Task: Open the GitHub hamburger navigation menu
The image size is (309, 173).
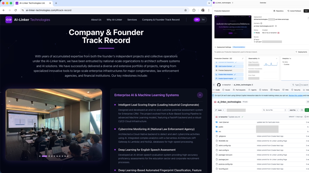Action: point(214,85)
